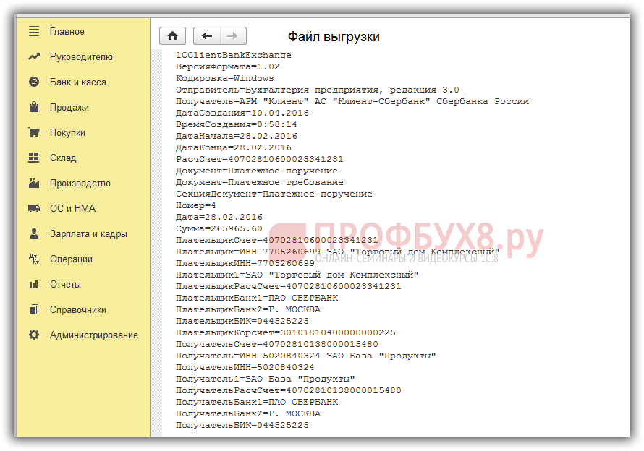
Task: Click the ПолучательРасчСчет line
Action: point(288,390)
